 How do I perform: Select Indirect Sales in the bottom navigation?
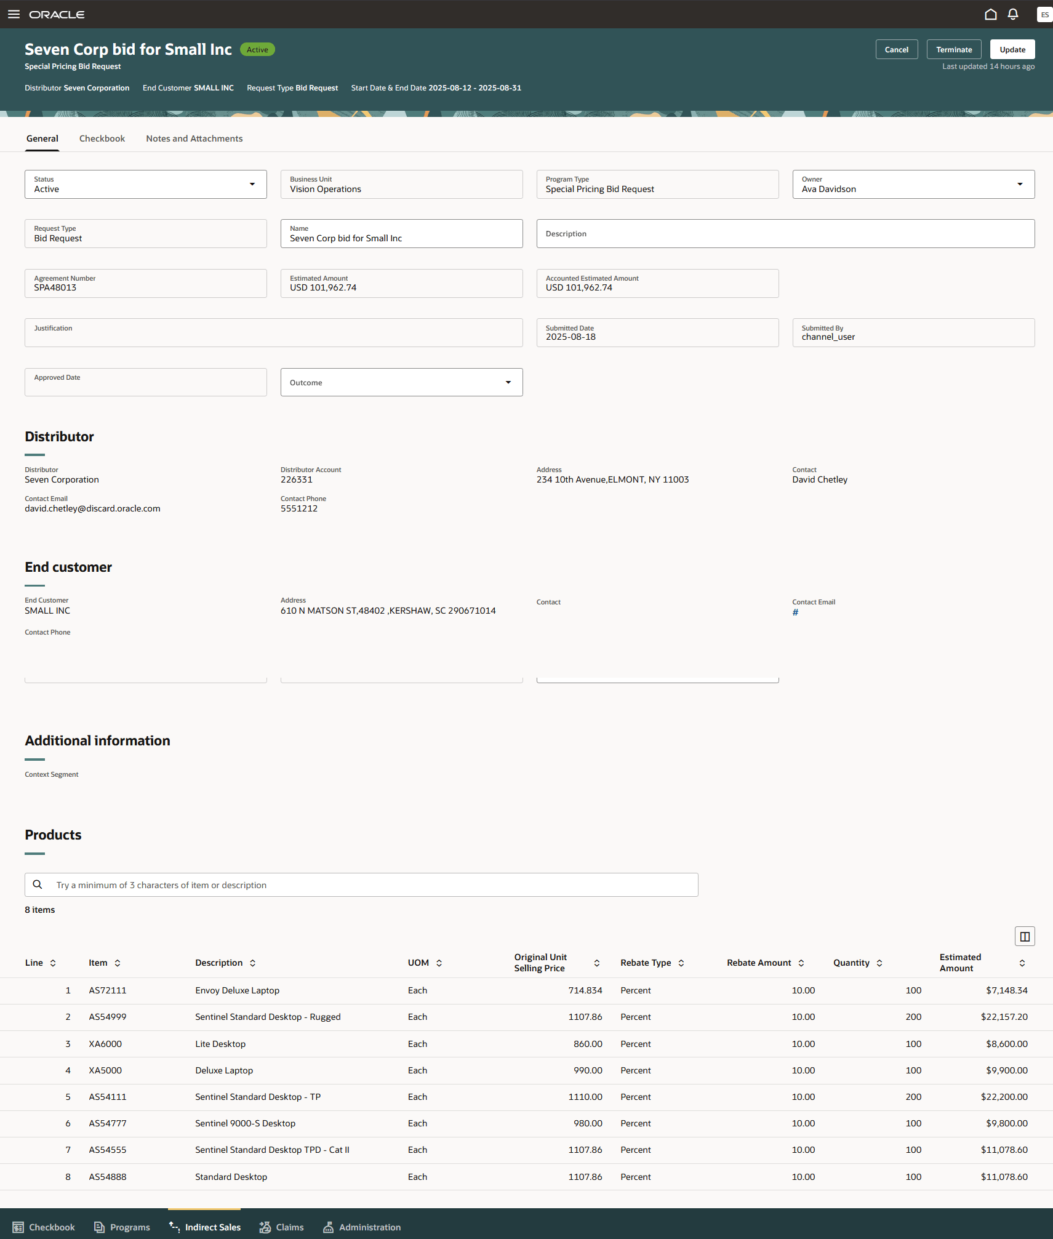(204, 1227)
